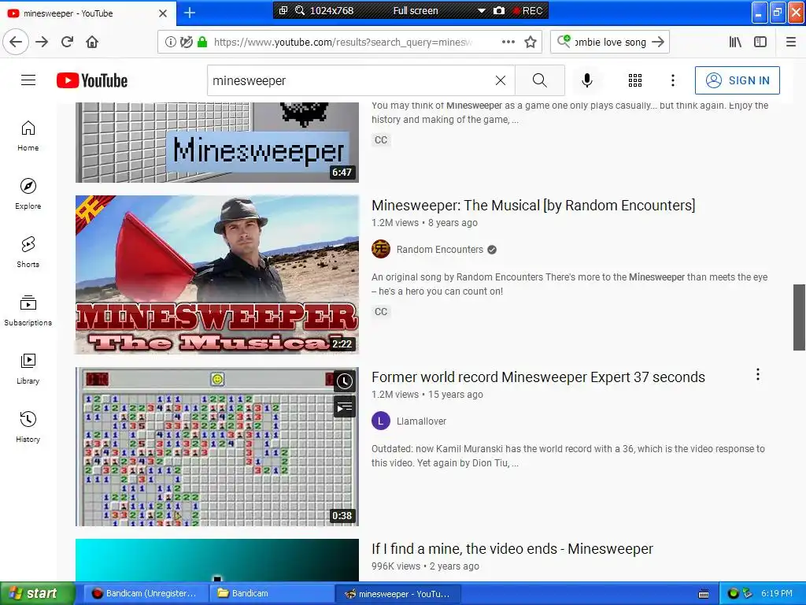Switch to Bandicam (Unregistered) taskbar window

tap(144, 593)
